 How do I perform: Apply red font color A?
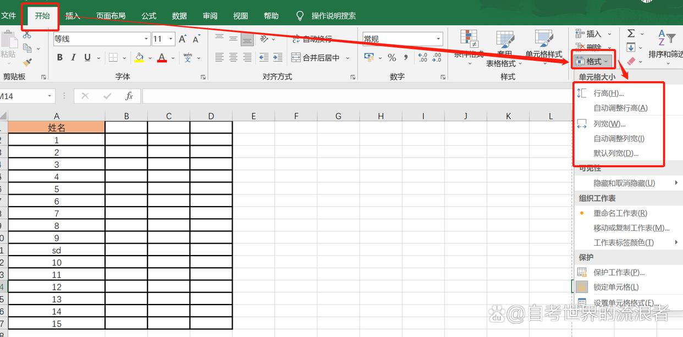(162, 58)
